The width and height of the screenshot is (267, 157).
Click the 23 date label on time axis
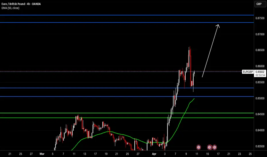pyautogui.click(x=239, y=154)
